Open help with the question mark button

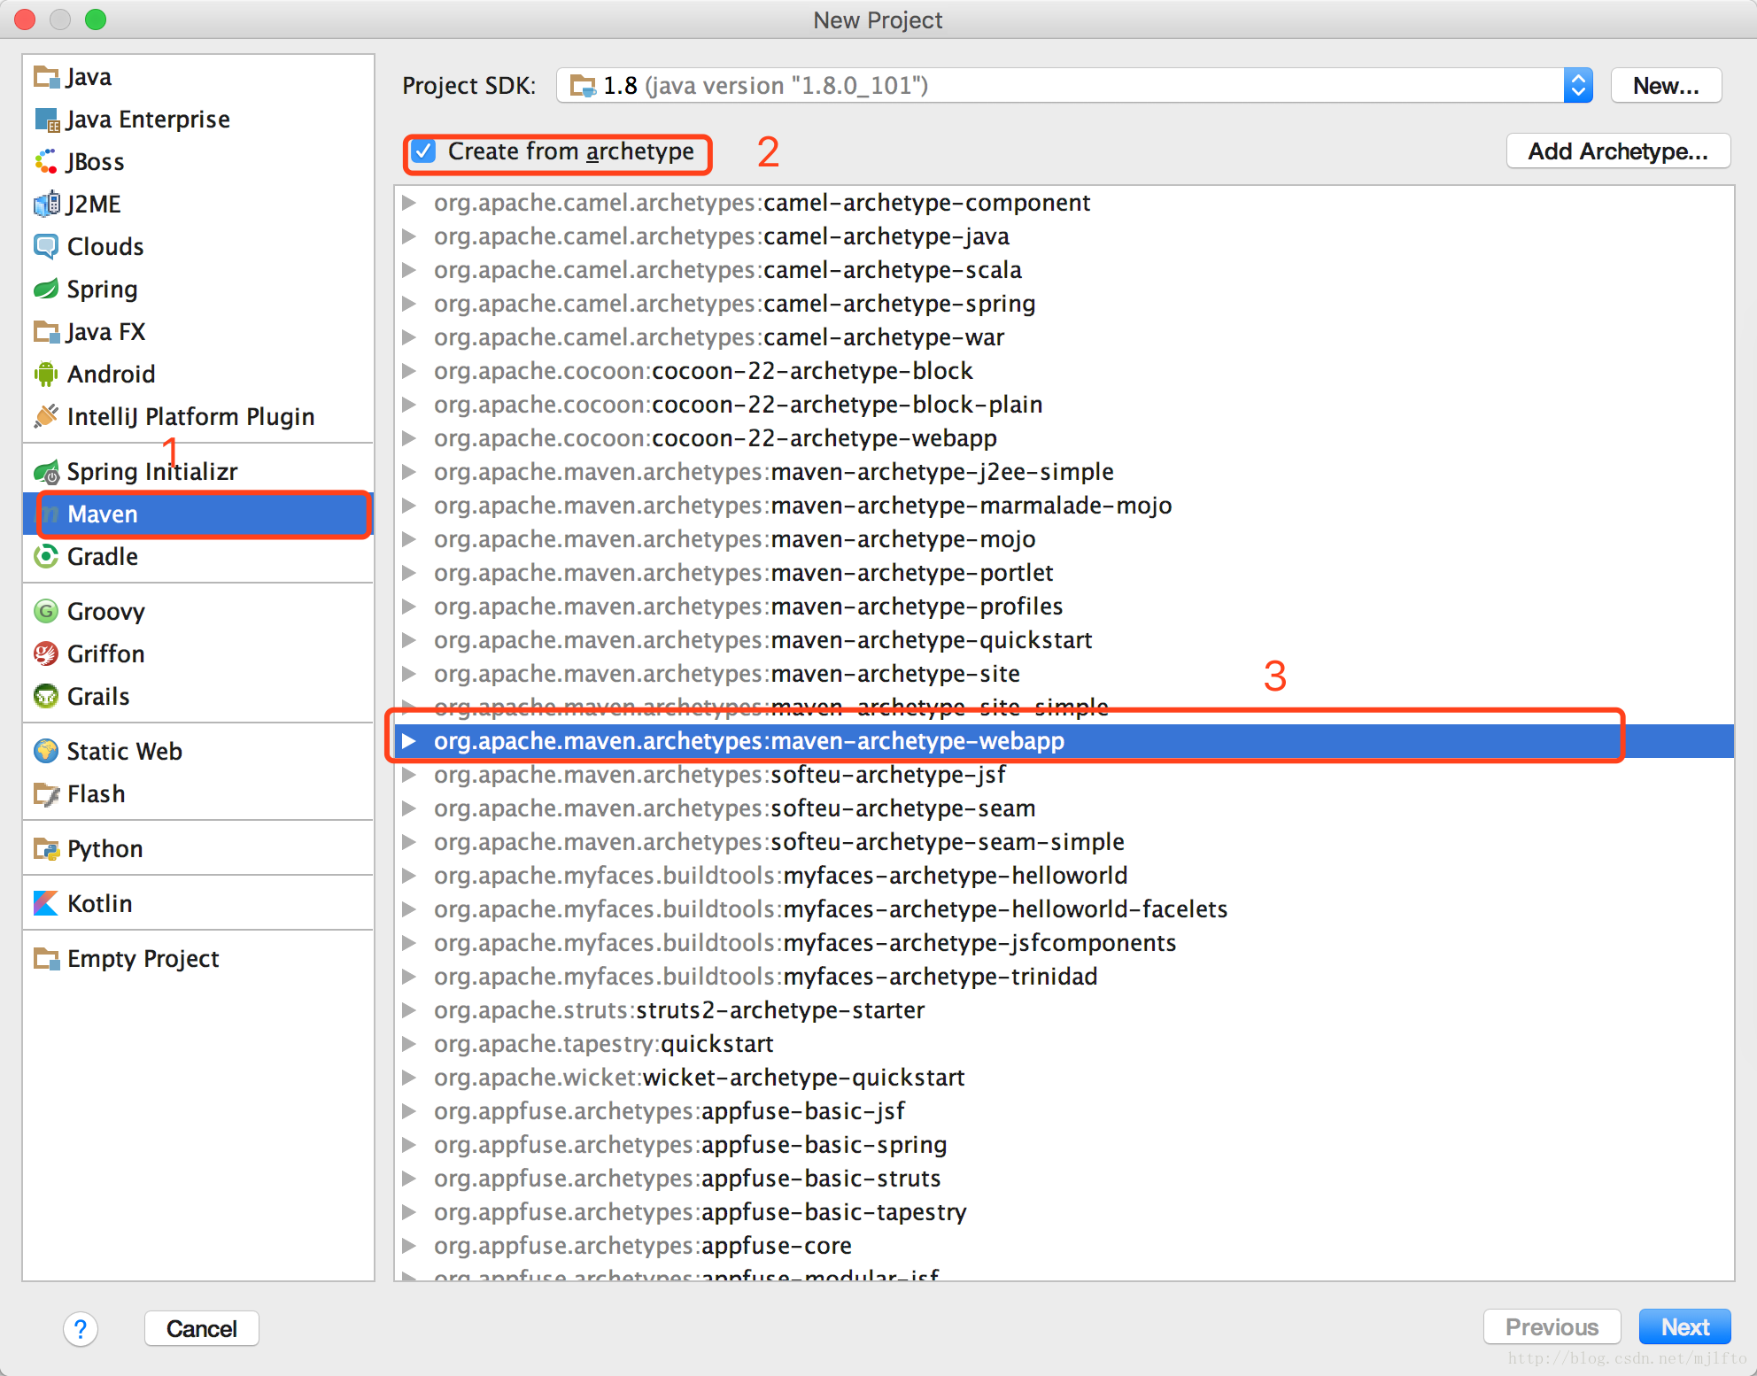pos(81,1328)
